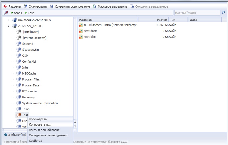228x145 pixels.
Task: Expand the Файловая система NTFS node
Action: [x=9, y=20]
